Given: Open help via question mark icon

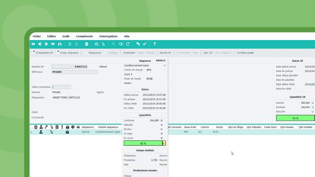Looking at the screenshot, I should (154, 44).
